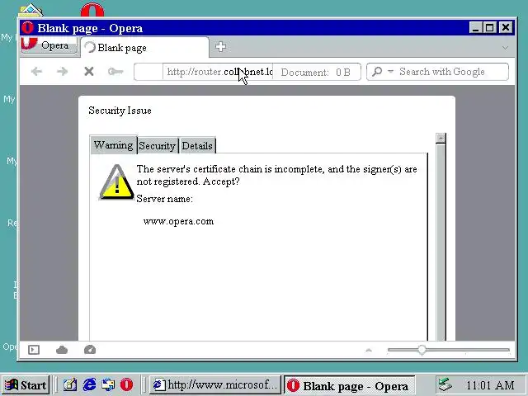This screenshot has height=396, width=528.
Task: Click the www.opera.com server name text
Action: point(178,221)
